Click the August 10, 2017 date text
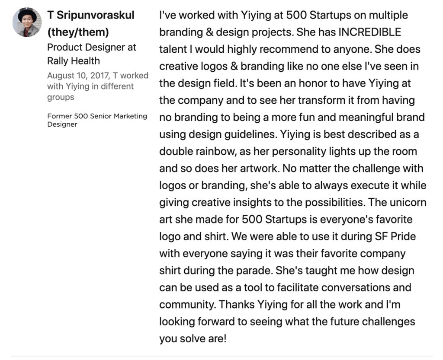The image size is (443, 360). (78, 76)
